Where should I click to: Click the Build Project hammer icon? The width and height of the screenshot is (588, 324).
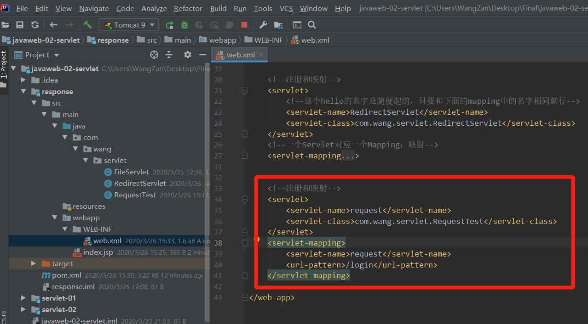[87, 25]
